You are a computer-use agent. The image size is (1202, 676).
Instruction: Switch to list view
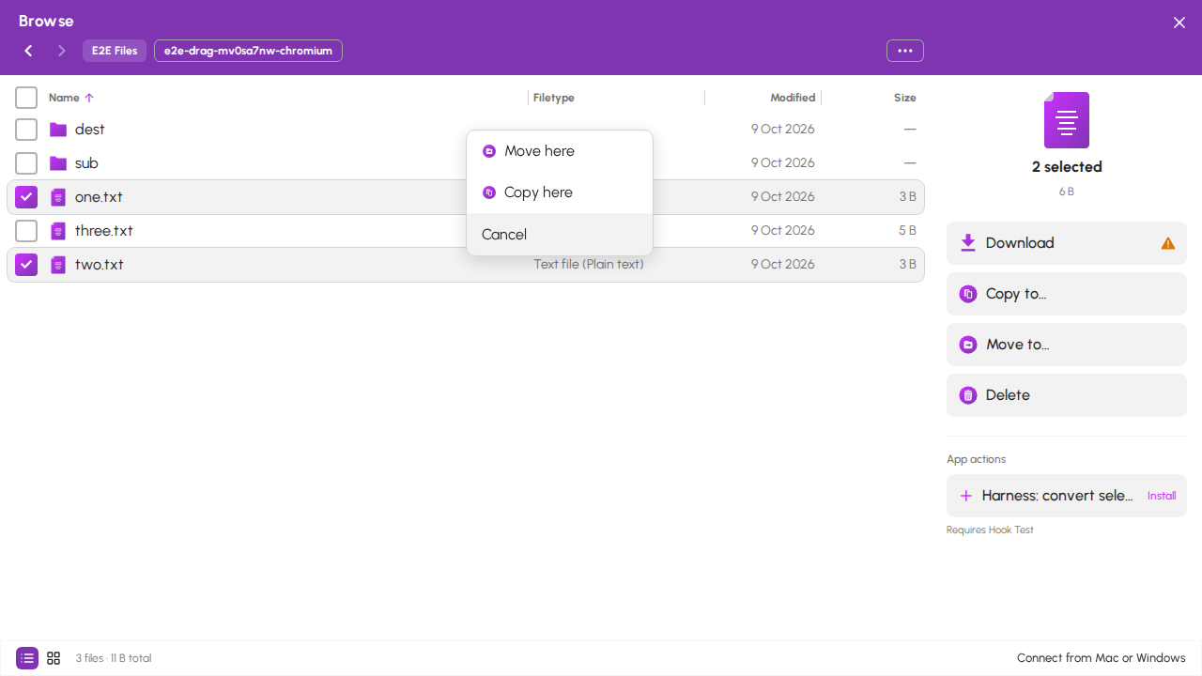[x=27, y=658]
